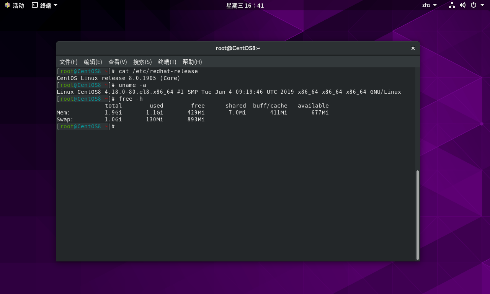Click the power icon in top bar
This screenshot has width=490, height=294.
[x=474, y=5]
